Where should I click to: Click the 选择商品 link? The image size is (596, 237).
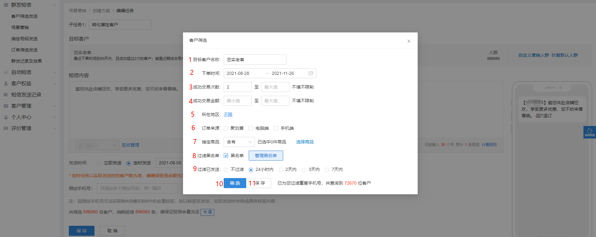(305, 142)
